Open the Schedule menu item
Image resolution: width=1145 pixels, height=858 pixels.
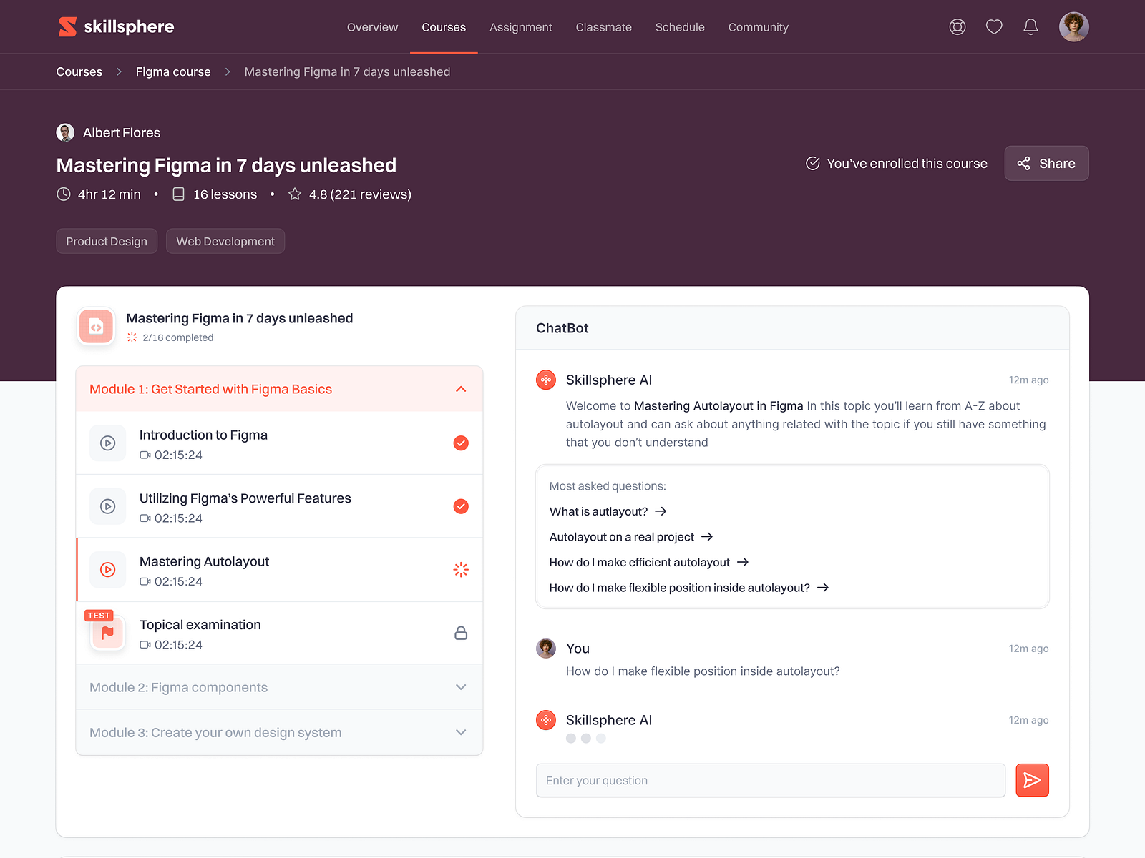[x=679, y=27]
